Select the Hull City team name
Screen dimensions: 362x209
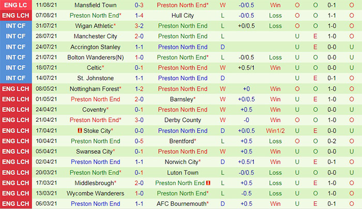(x=183, y=15)
